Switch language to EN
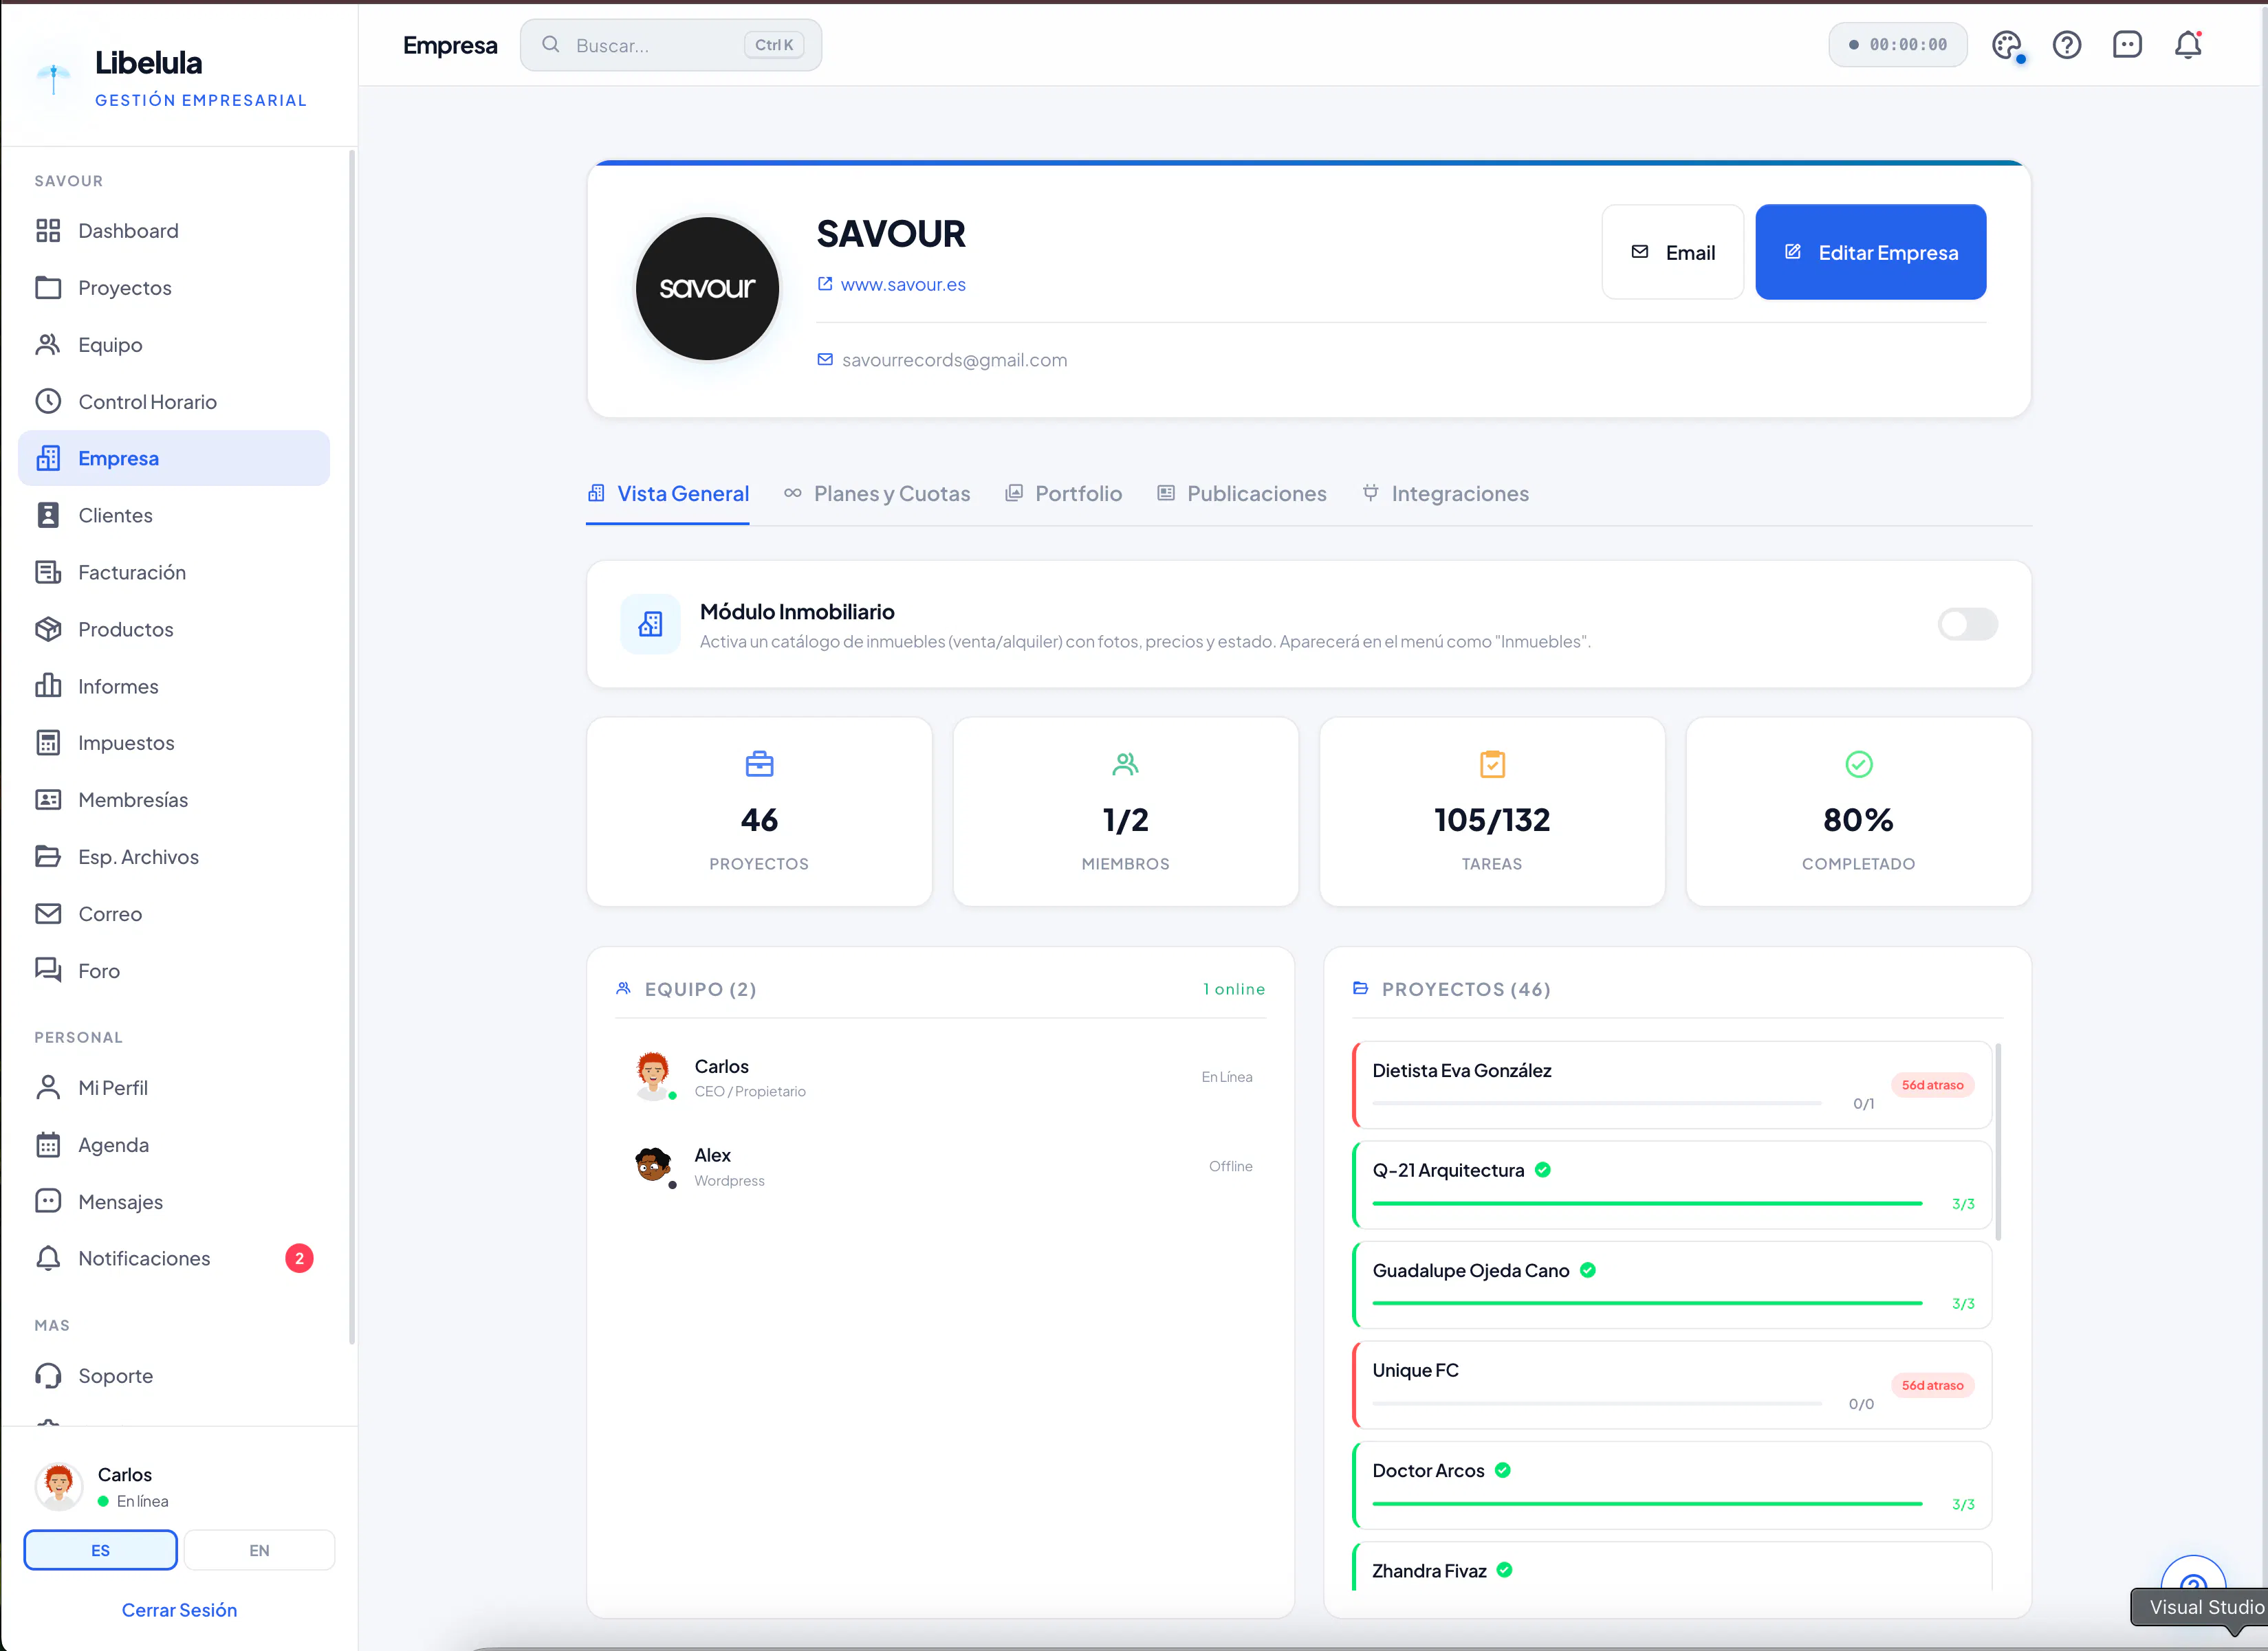This screenshot has width=2268, height=1651. coord(259,1550)
